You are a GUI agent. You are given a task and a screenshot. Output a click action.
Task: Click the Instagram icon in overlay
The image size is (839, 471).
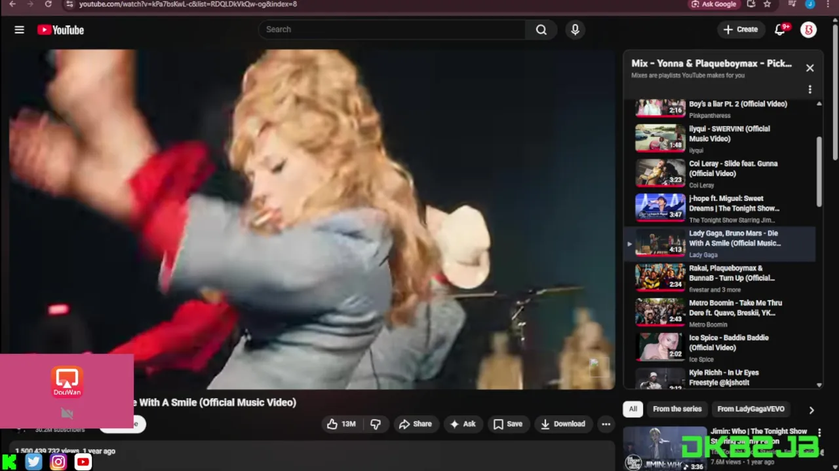58,462
